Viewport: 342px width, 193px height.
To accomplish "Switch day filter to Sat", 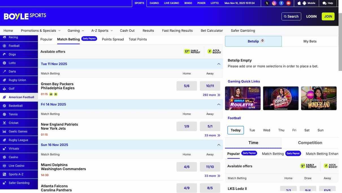I will pos(307,130).
